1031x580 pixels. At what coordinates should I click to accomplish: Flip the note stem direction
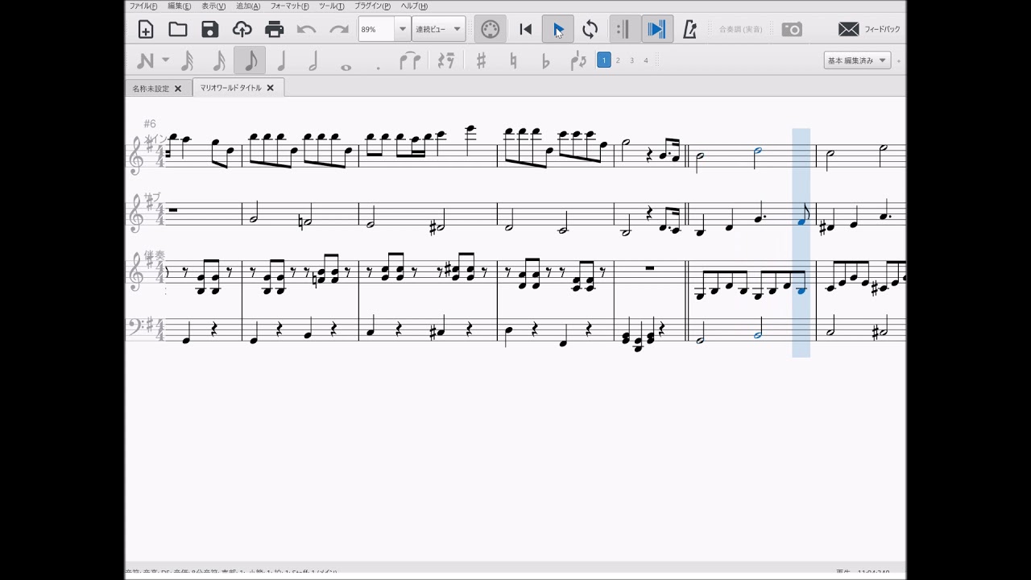pyautogui.click(x=578, y=60)
